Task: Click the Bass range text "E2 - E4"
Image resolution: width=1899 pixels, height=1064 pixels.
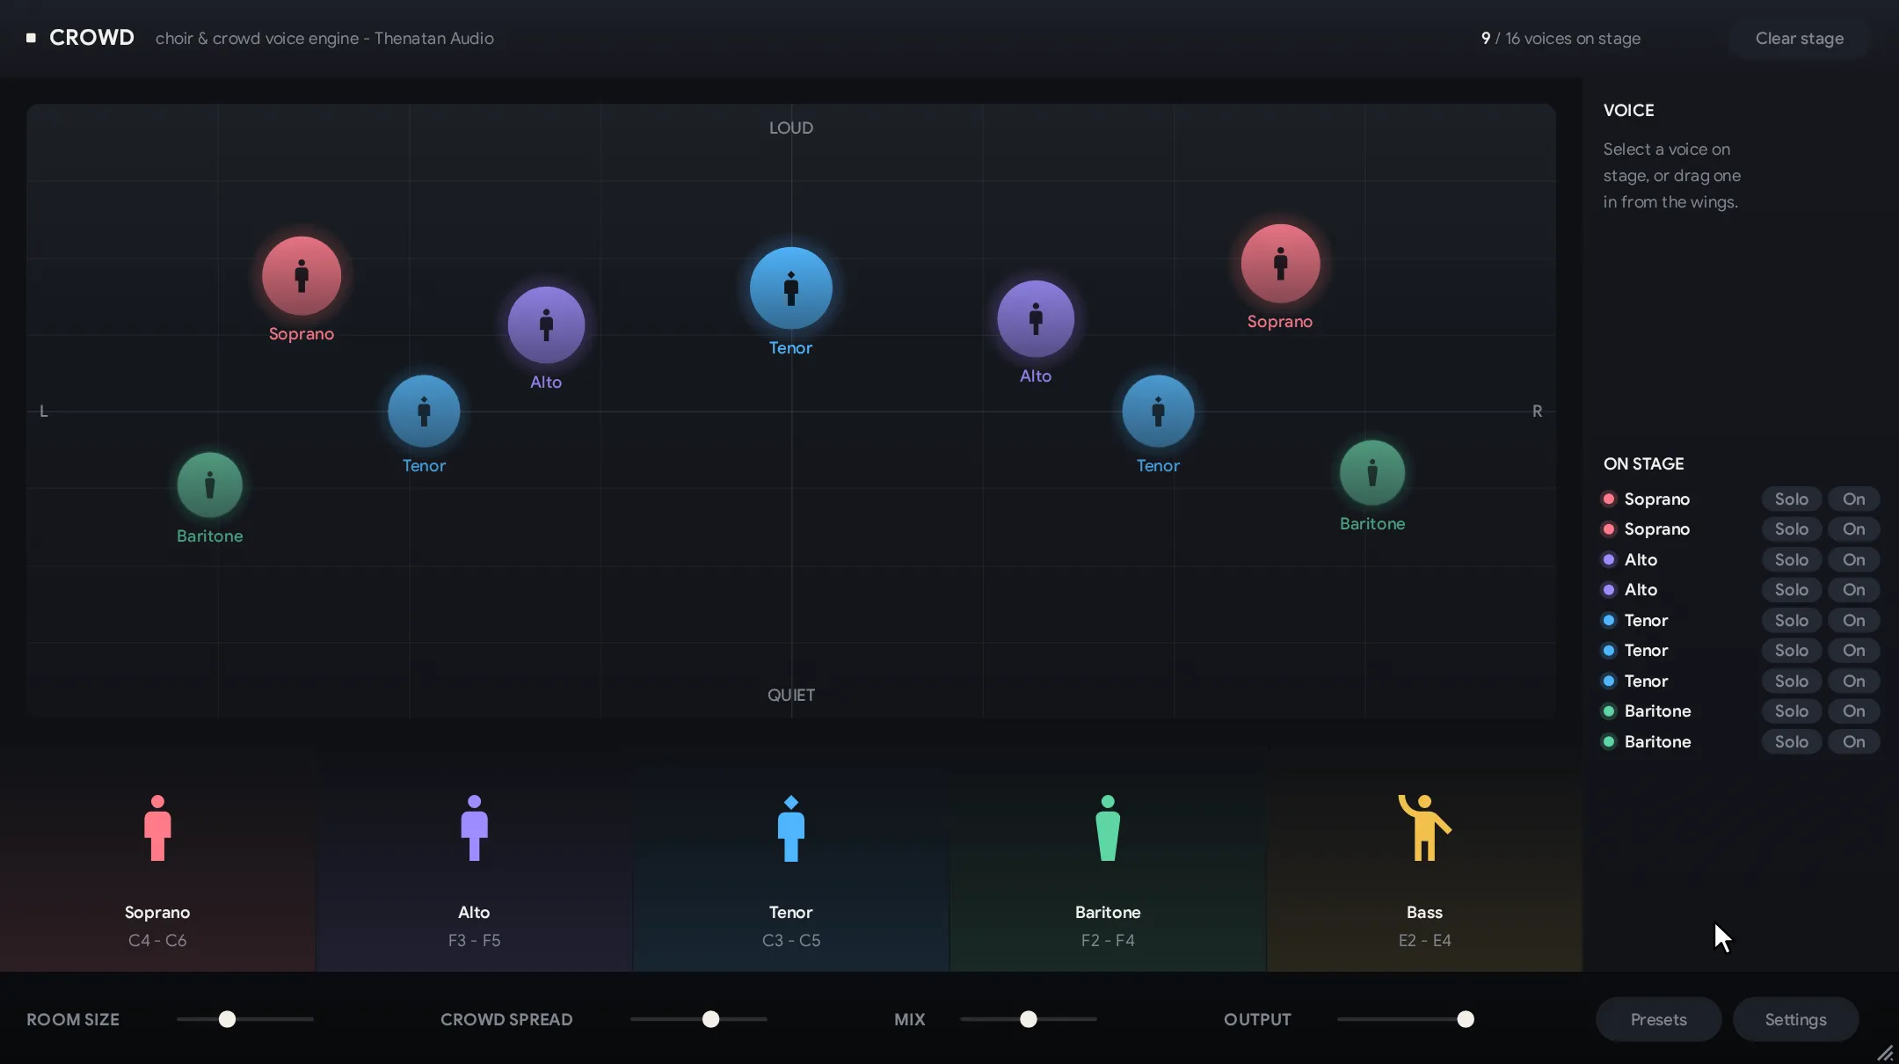Action: [1424, 941]
